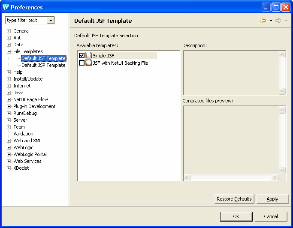
Task: Expand the Server tree node
Action: point(9,120)
